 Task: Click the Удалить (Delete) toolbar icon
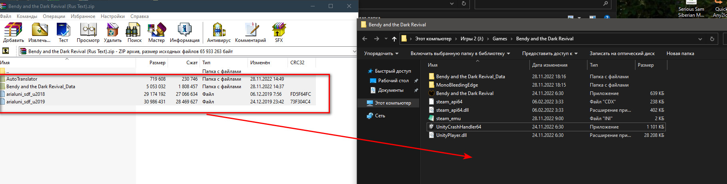[x=112, y=32]
